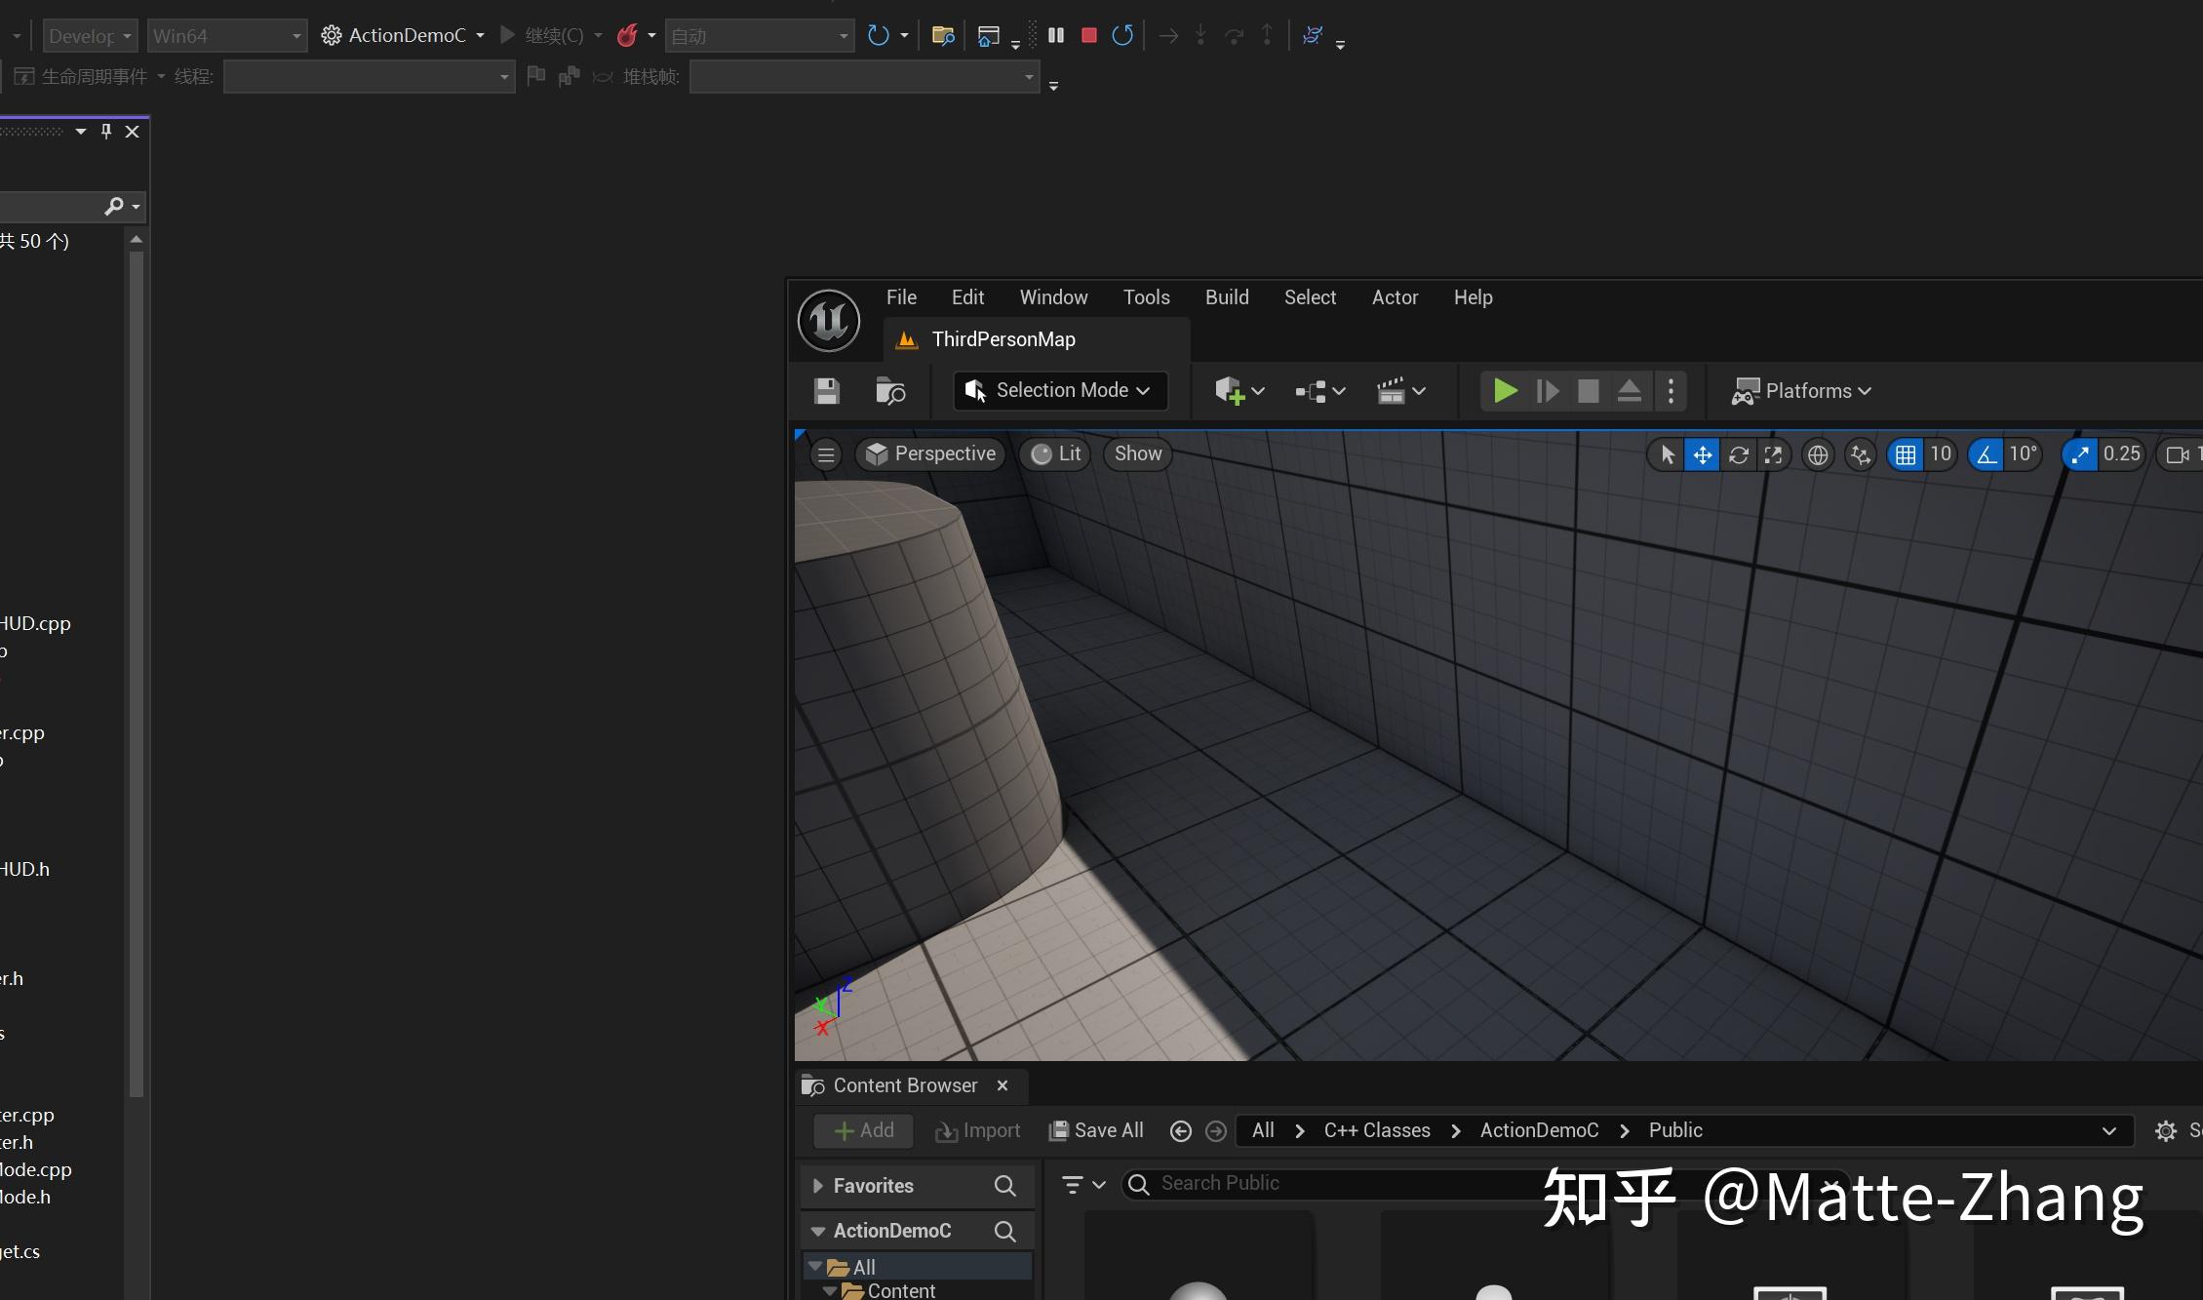This screenshot has width=2203, height=1300.
Task: Select the Rotate transform tool
Action: [x=1738, y=454]
